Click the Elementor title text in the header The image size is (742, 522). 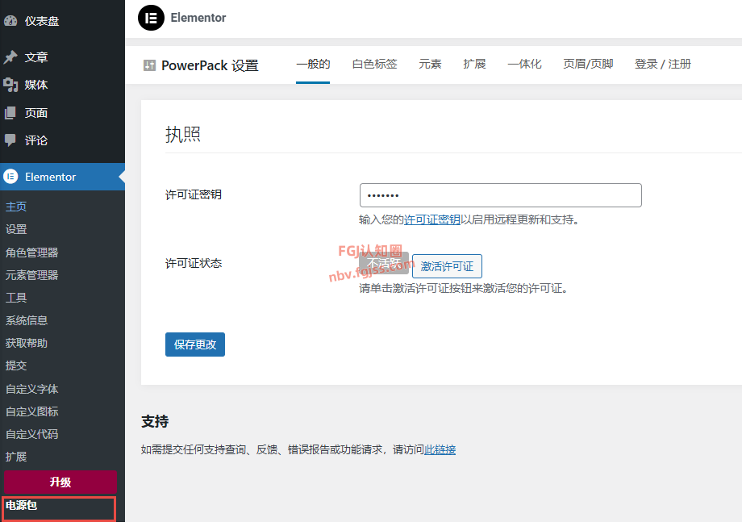pyautogui.click(x=198, y=18)
